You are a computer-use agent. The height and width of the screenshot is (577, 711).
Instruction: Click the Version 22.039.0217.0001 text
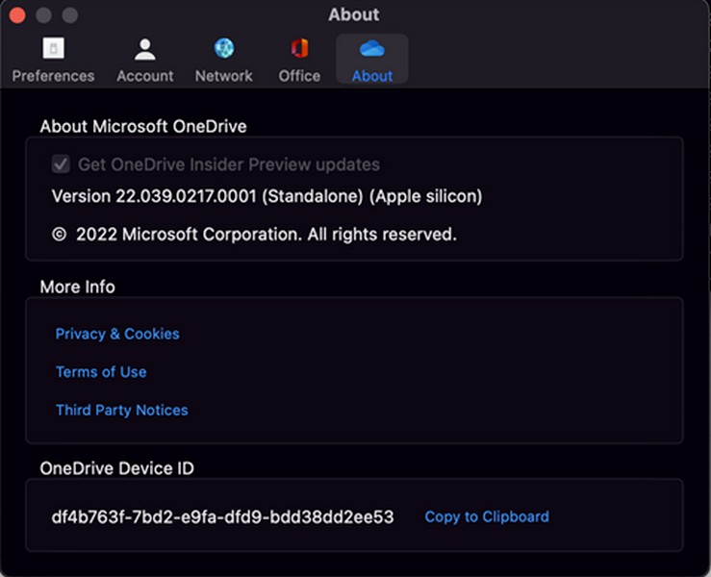pos(266,196)
